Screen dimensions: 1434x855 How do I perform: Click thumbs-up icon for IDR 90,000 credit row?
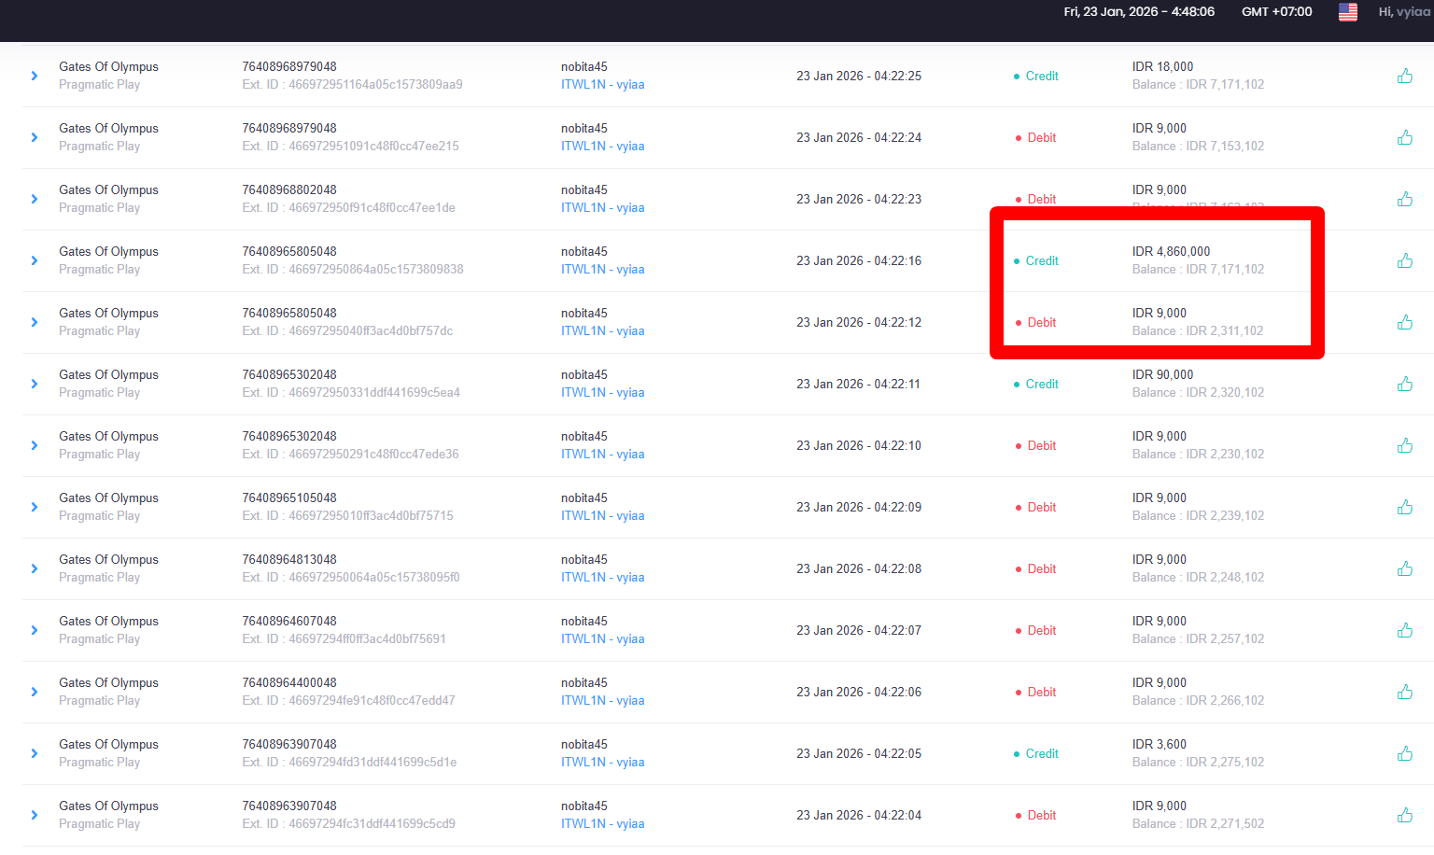tap(1405, 384)
